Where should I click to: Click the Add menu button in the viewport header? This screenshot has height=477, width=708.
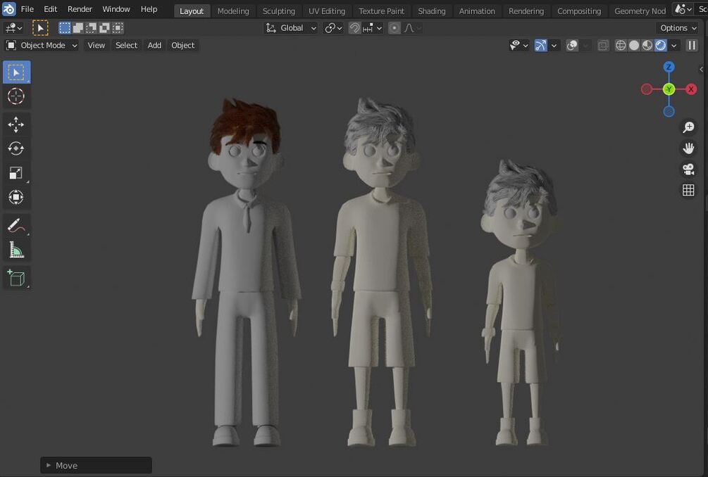click(x=154, y=45)
